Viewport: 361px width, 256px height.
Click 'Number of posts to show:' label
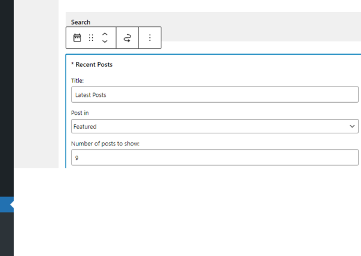(105, 144)
